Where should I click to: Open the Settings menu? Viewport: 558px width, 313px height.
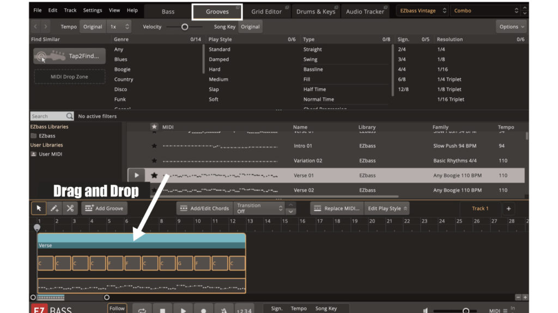(93, 10)
